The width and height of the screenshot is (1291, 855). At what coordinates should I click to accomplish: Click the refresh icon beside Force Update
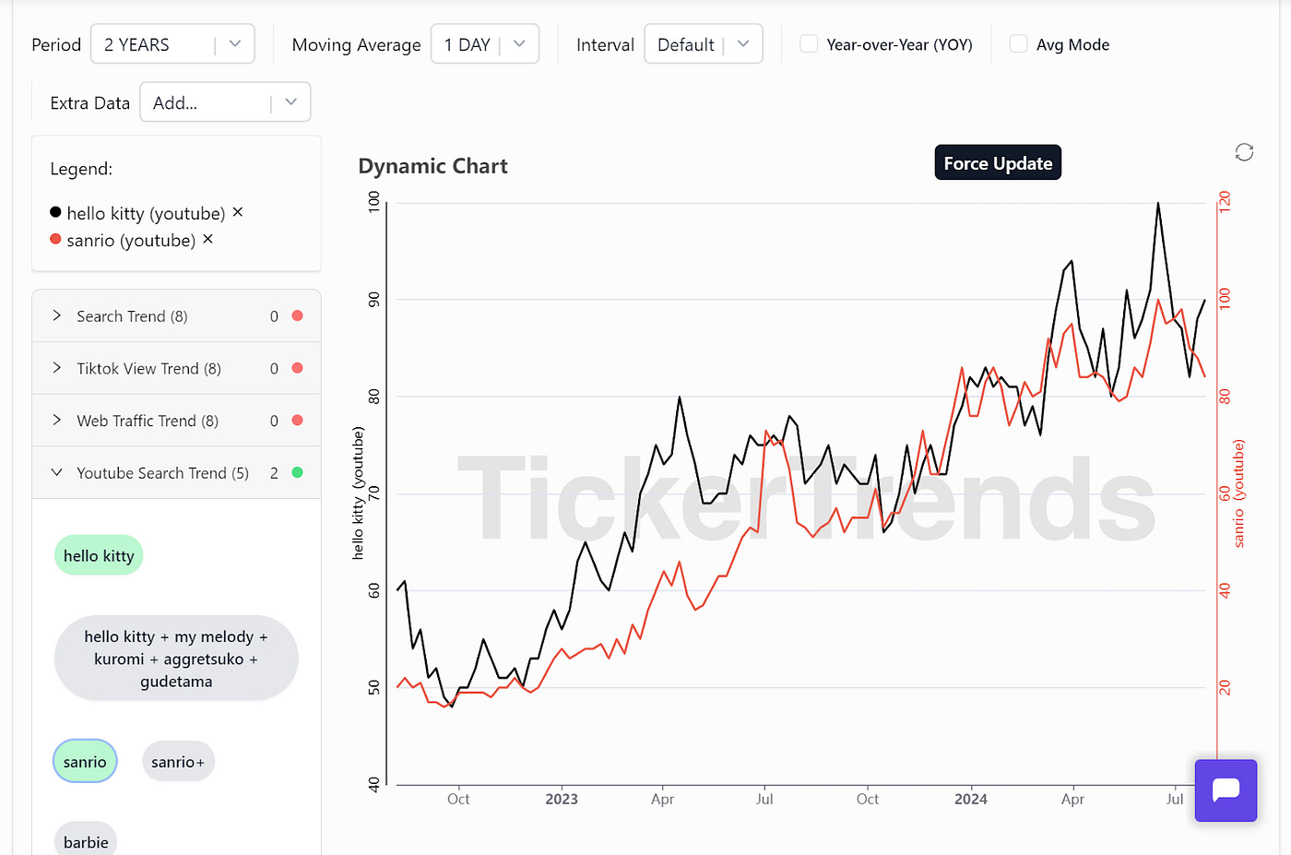pos(1244,152)
